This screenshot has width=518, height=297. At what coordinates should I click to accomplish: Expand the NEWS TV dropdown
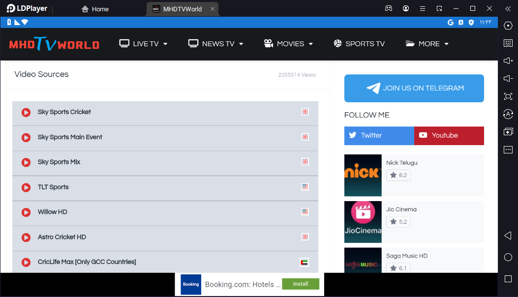(216, 44)
